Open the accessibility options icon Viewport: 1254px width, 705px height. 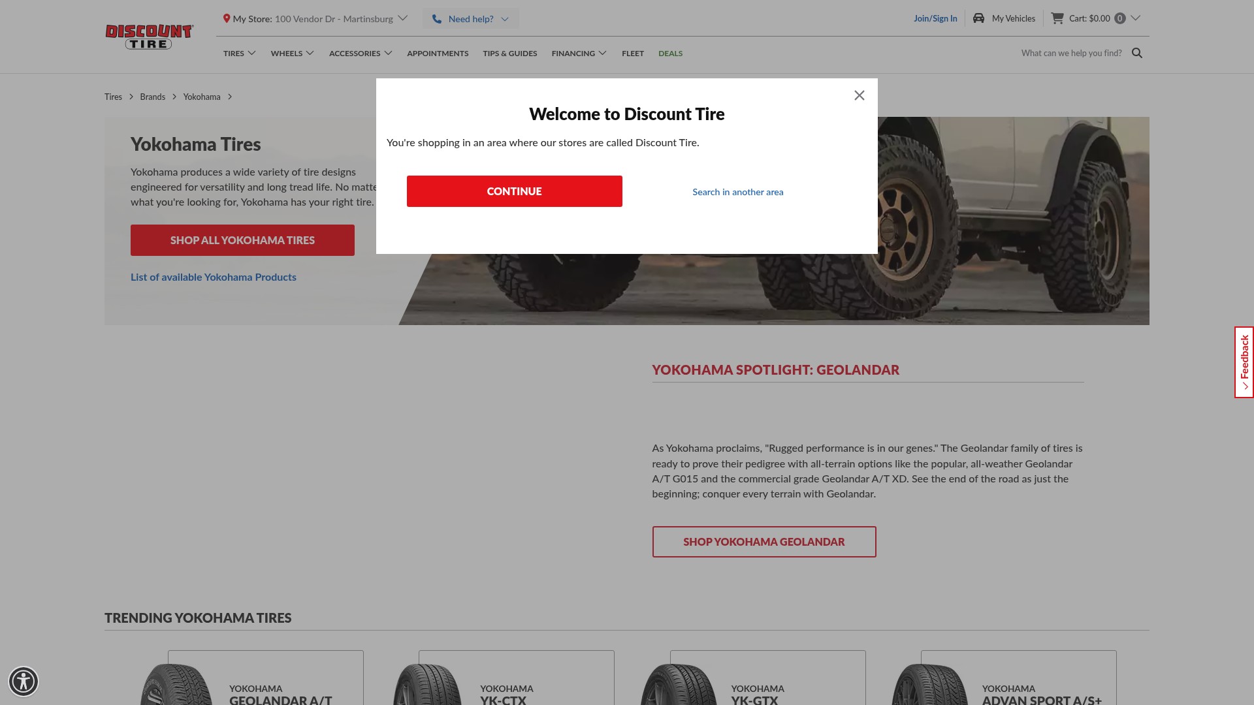click(x=24, y=681)
